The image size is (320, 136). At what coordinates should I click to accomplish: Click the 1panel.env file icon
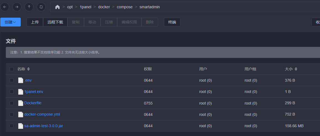coord(21,92)
